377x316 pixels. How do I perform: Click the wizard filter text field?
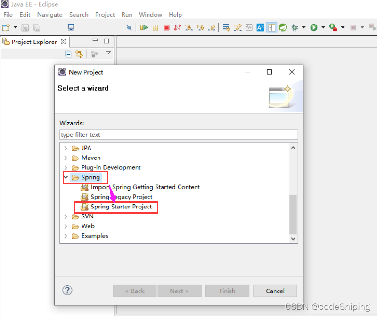(x=179, y=134)
